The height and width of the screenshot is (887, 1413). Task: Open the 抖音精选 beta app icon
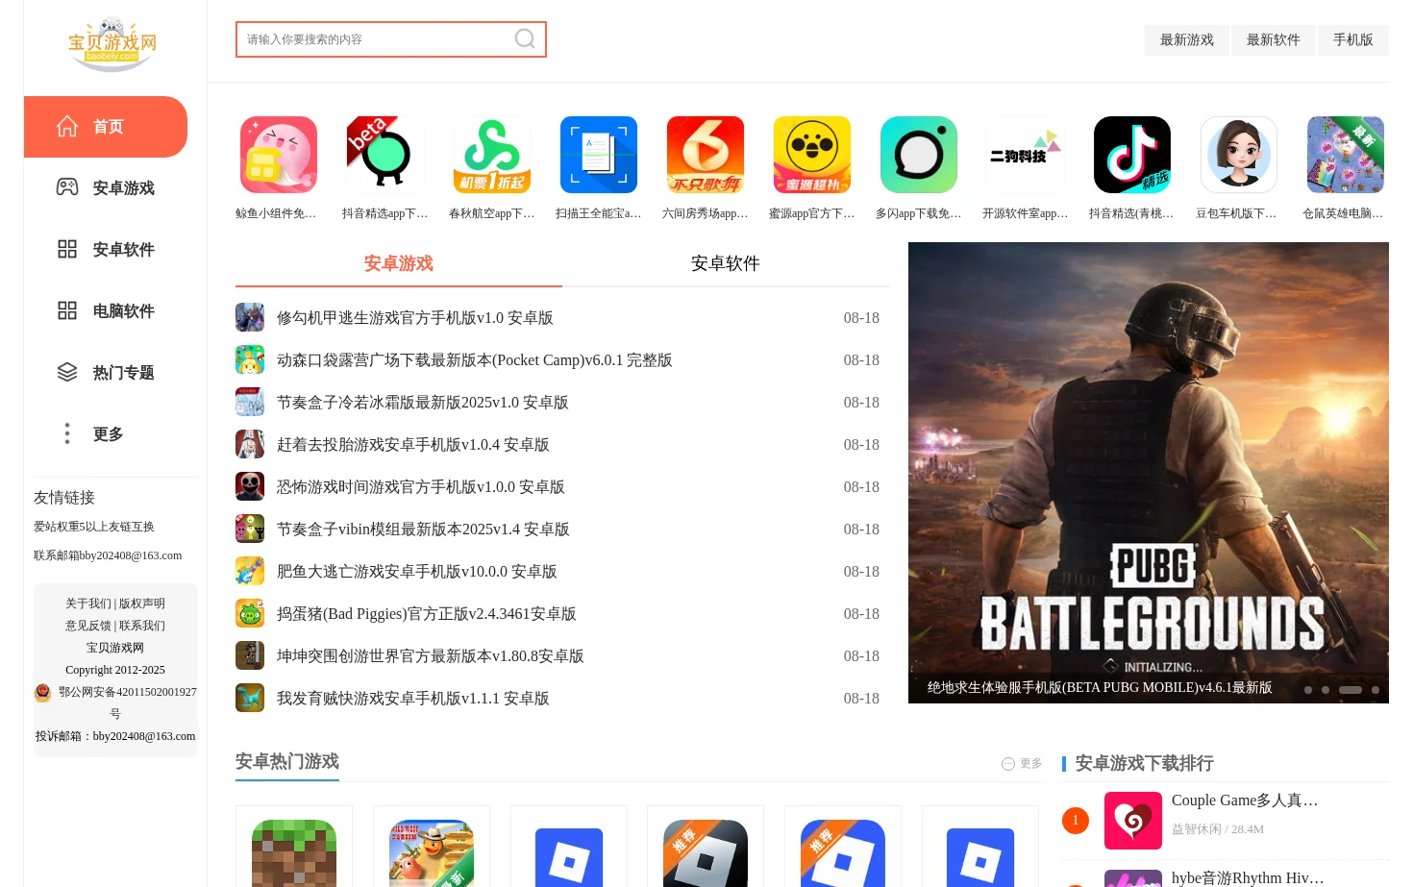385,155
